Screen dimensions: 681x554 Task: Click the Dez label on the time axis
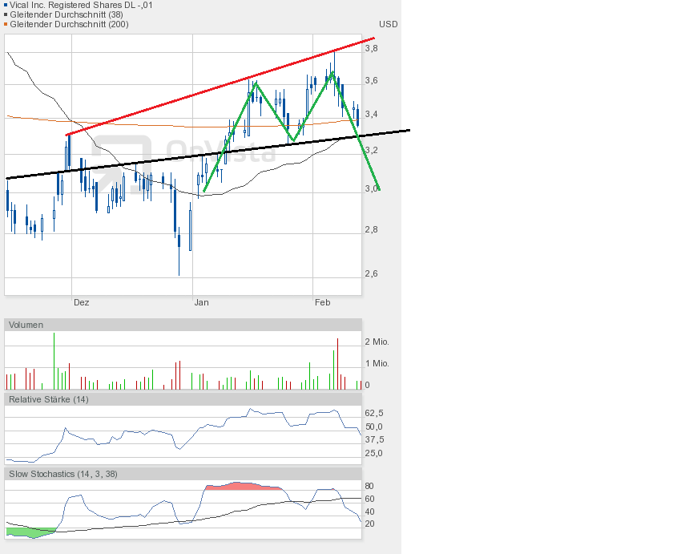81,302
